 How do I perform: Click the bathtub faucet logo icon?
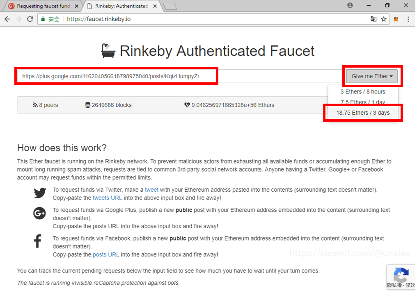(x=108, y=50)
